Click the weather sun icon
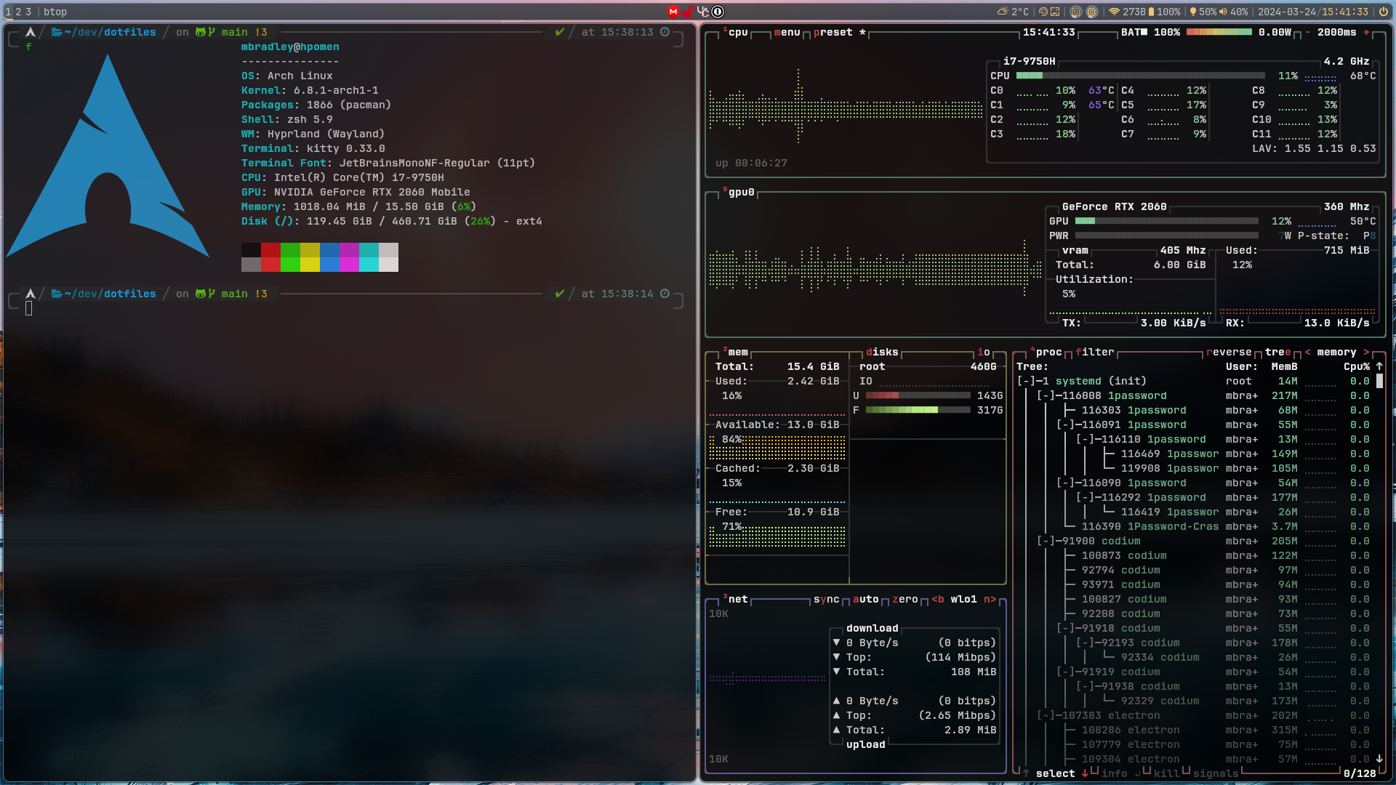 coord(1003,12)
